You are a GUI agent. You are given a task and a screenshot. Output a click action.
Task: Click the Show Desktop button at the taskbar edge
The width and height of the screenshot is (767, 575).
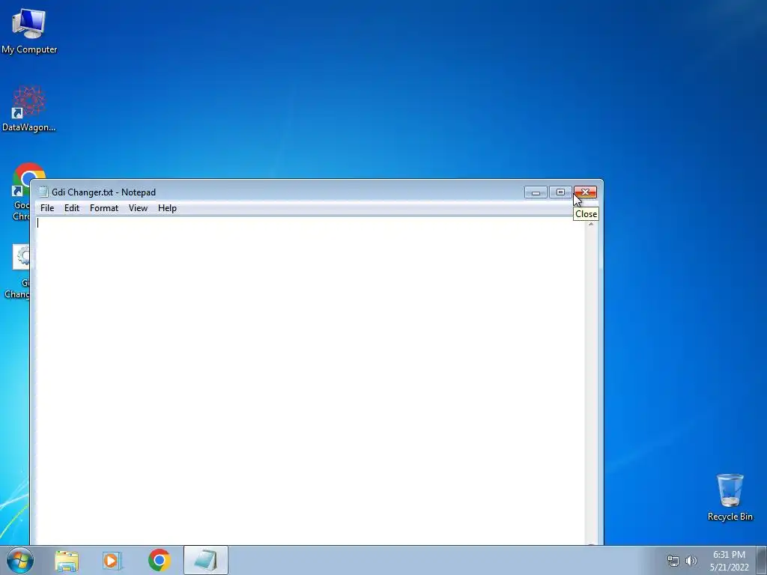[x=761, y=560]
